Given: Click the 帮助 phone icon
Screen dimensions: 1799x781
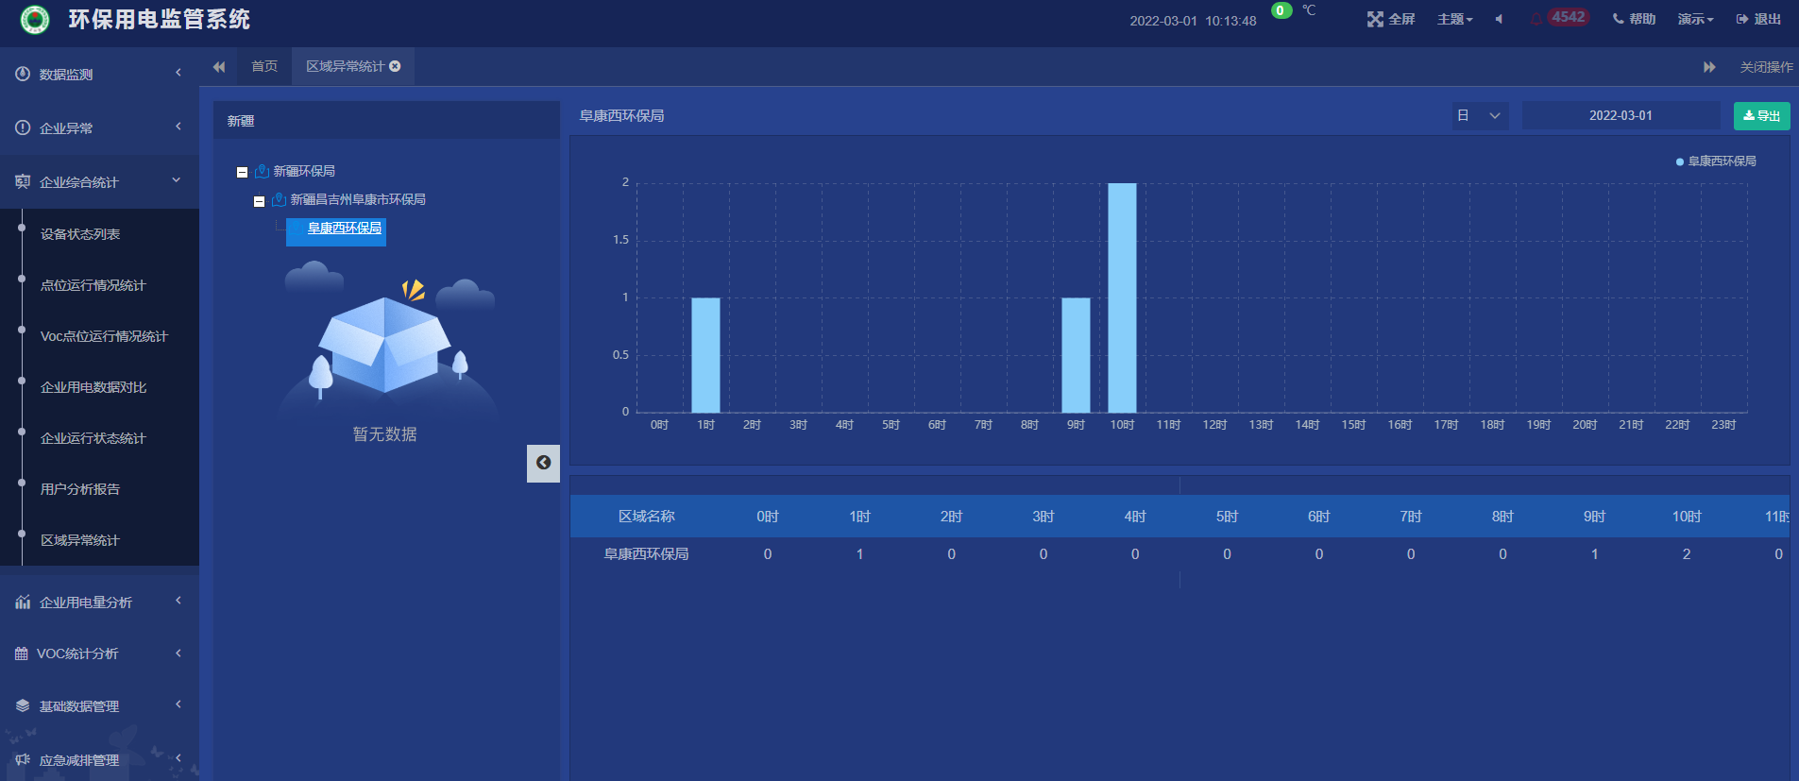Looking at the screenshot, I should [x=1618, y=19].
